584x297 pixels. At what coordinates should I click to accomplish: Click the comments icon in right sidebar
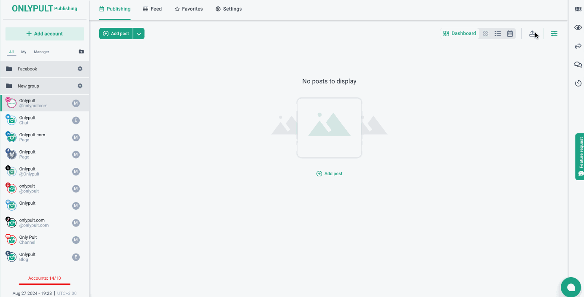pos(578,65)
